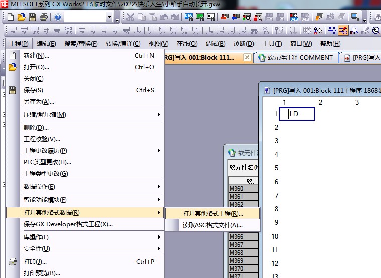Click the Save floppy disk toolbar icon
381x278 pixels.
point(32,17)
